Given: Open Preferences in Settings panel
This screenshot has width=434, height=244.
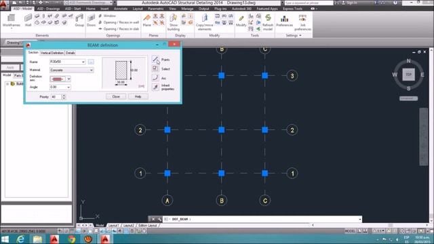Looking at the screenshot, I should click(x=284, y=20).
